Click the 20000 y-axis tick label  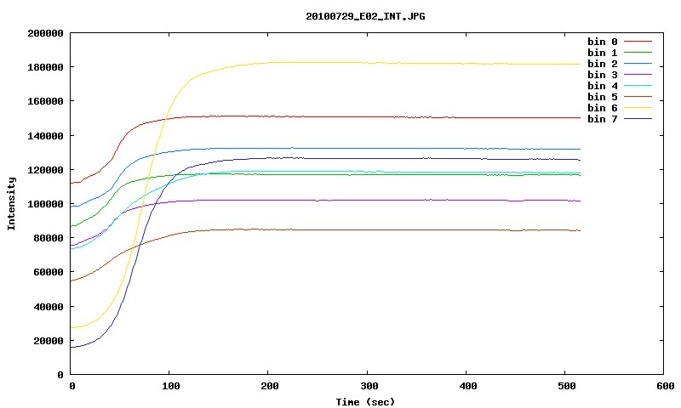point(49,341)
